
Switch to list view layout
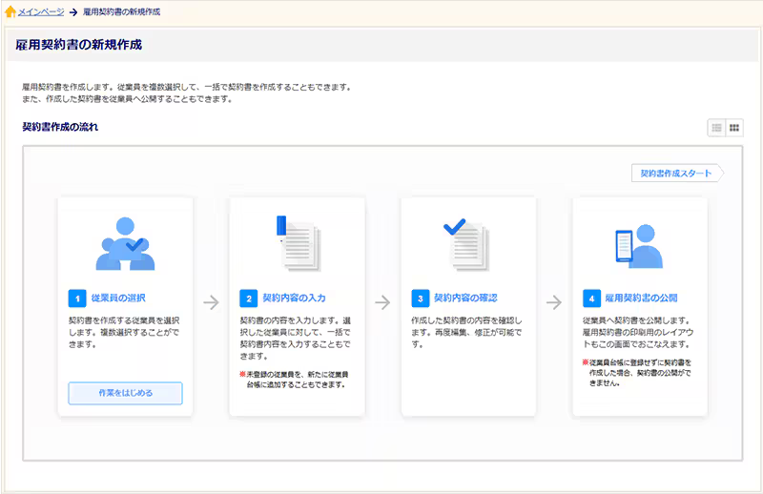(x=716, y=128)
